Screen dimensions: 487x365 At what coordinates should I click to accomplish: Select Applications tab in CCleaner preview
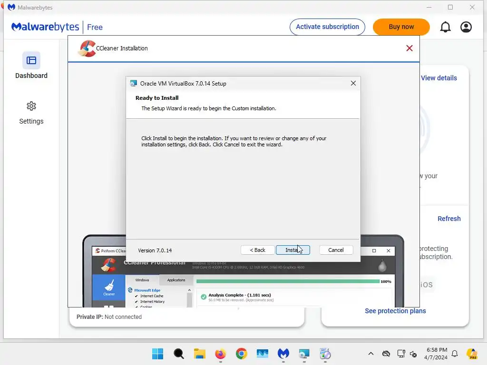point(176,280)
